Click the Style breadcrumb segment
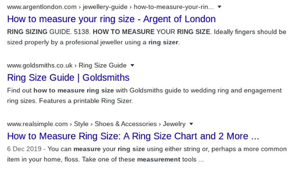This screenshot has width=304, height=171. (81, 124)
